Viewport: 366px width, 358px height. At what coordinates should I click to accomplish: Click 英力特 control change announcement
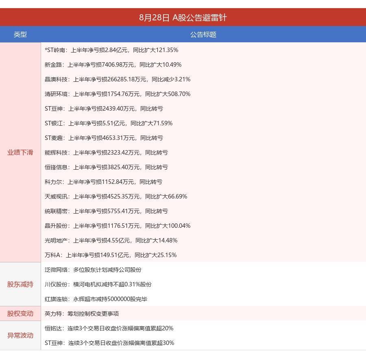[82, 314]
